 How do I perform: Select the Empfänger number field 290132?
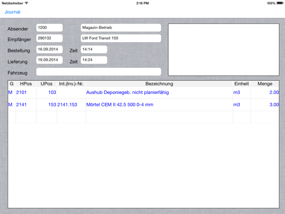49,38
